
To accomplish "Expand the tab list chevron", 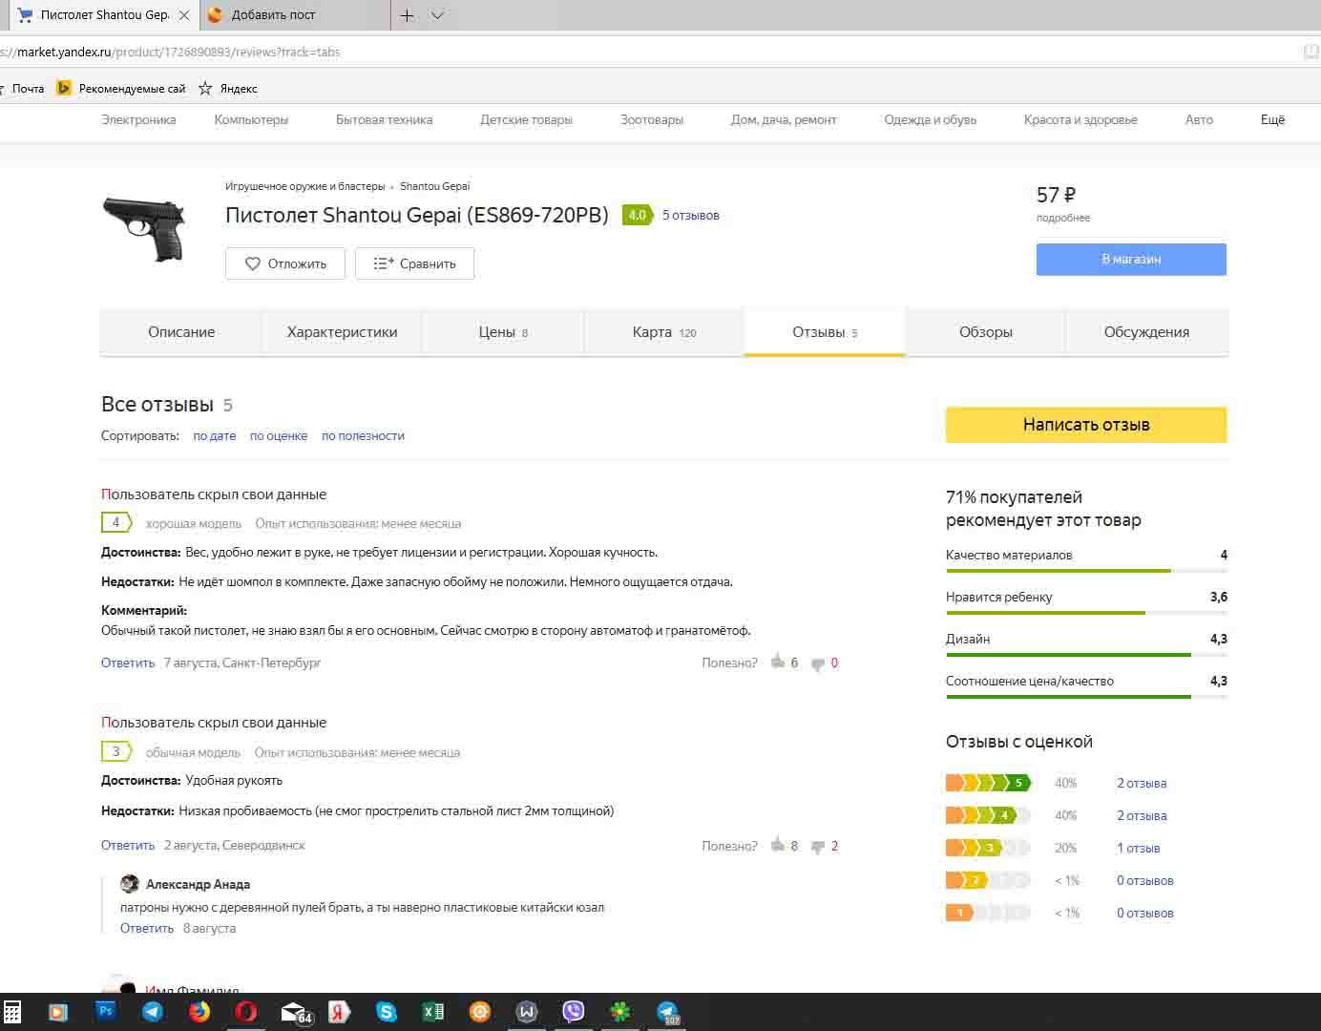I will coord(437,15).
